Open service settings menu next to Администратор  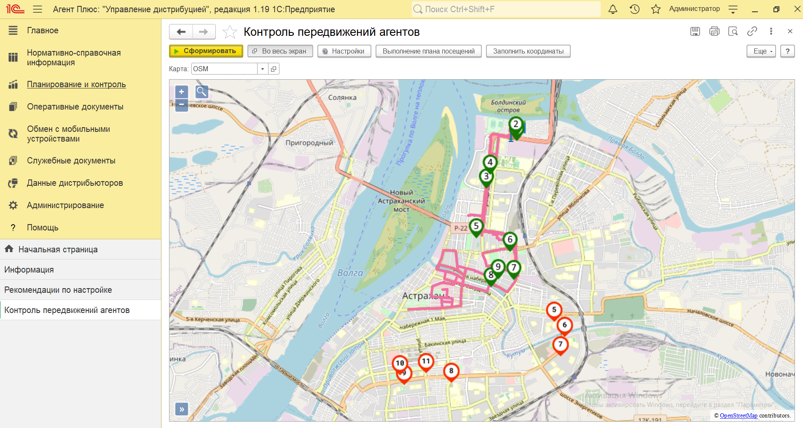(x=733, y=9)
